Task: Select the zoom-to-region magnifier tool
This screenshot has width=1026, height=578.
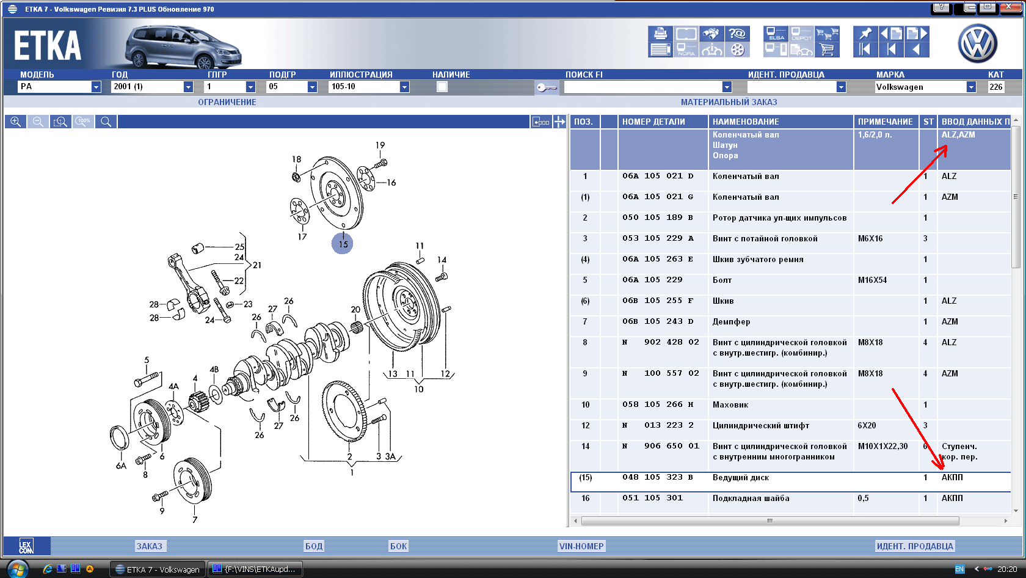Action: pyautogui.click(x=60, y=122)
